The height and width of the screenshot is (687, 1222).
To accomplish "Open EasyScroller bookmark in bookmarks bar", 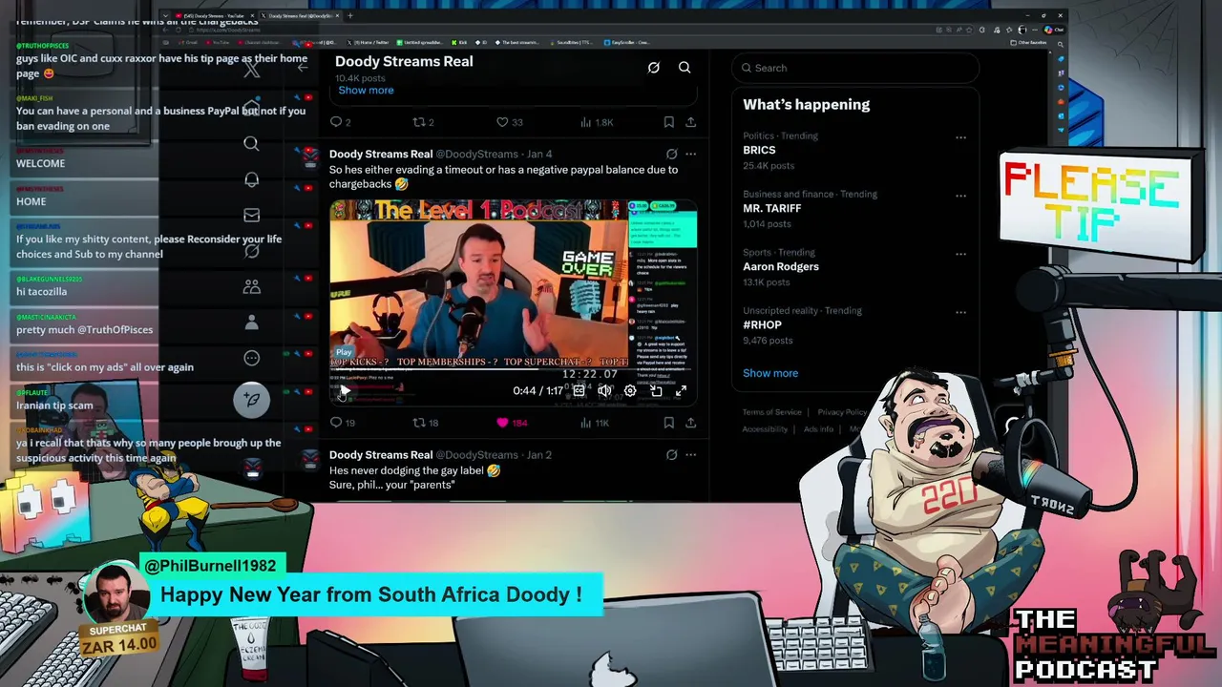I will pyautogui.click(x=628, y=42).
